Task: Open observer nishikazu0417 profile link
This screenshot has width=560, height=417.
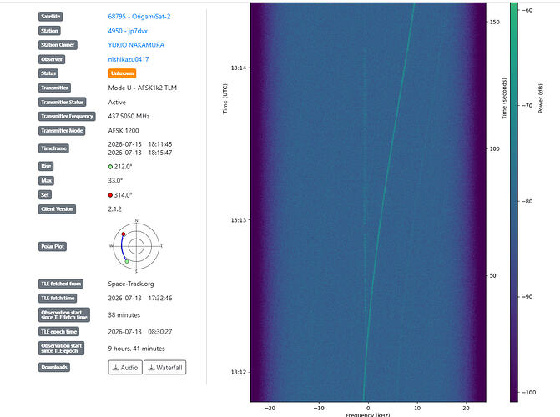Action: (129, 59)
